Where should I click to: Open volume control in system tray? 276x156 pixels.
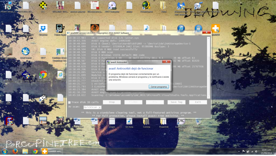[257, 151]
